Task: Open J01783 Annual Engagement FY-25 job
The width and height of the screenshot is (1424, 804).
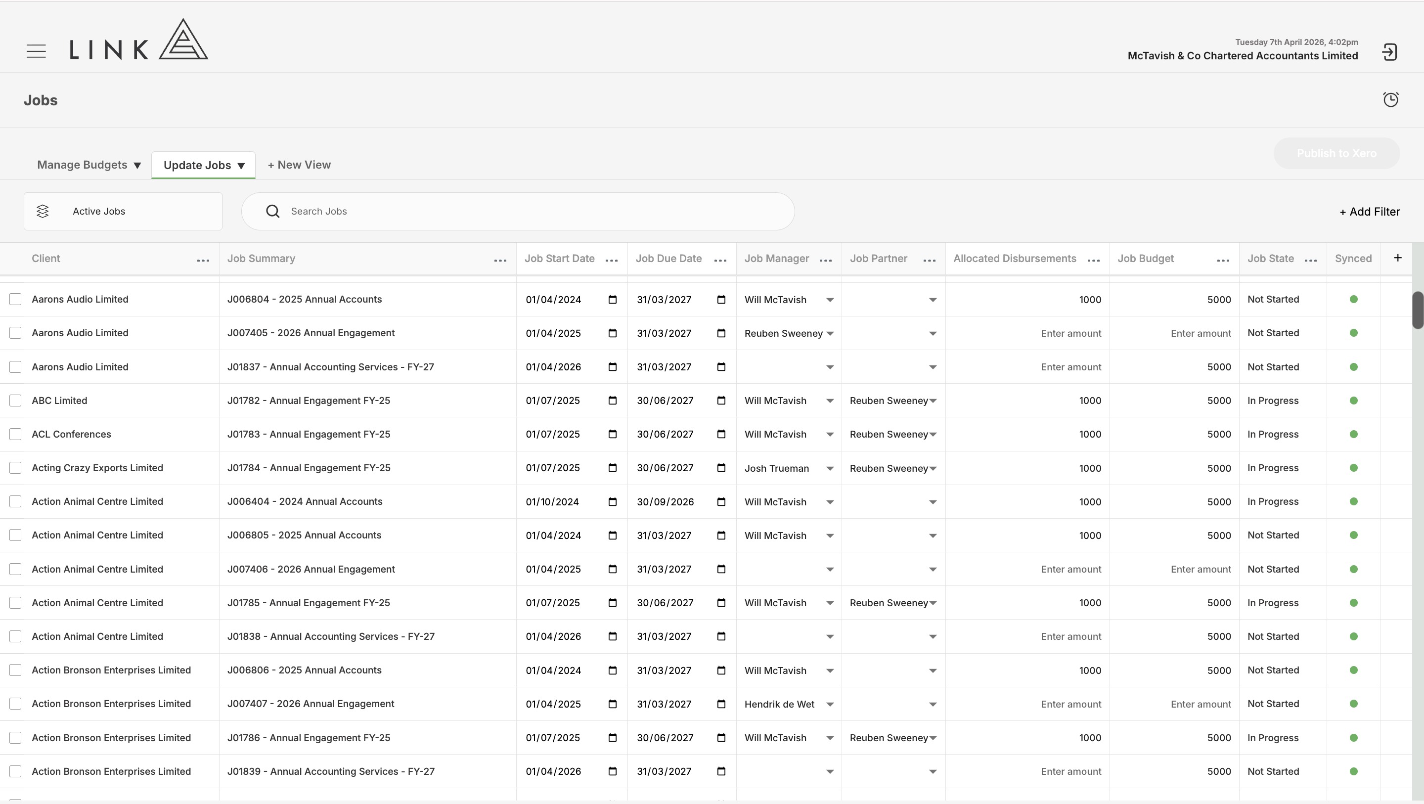Action: pos(309,434)
